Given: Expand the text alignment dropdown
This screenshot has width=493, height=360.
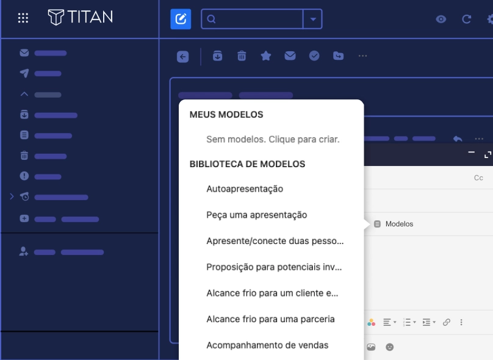Looking at the screenshot, I should (389, 322).
